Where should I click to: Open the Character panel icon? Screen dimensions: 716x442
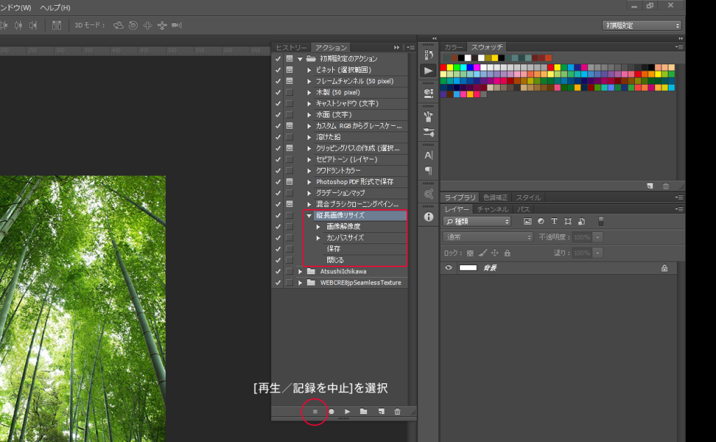(x=429, y=155)
